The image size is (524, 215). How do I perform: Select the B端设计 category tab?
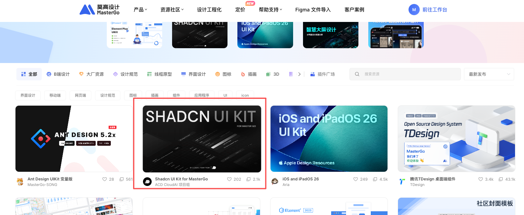point(58,74)
